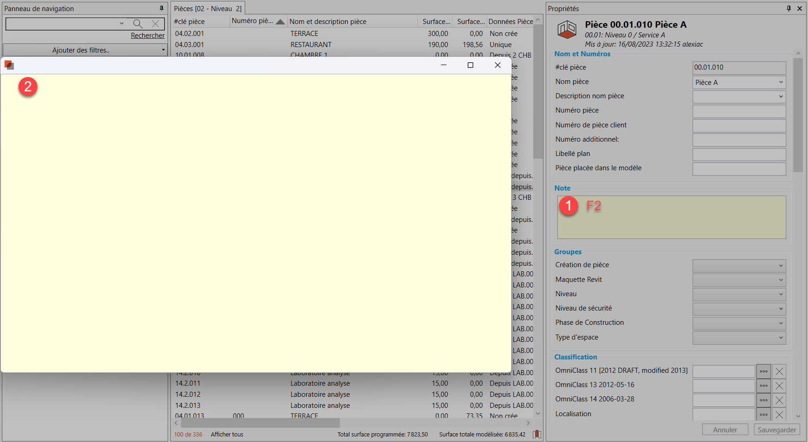Open the Ajouter des filtres dropdown

pos(85,50)
